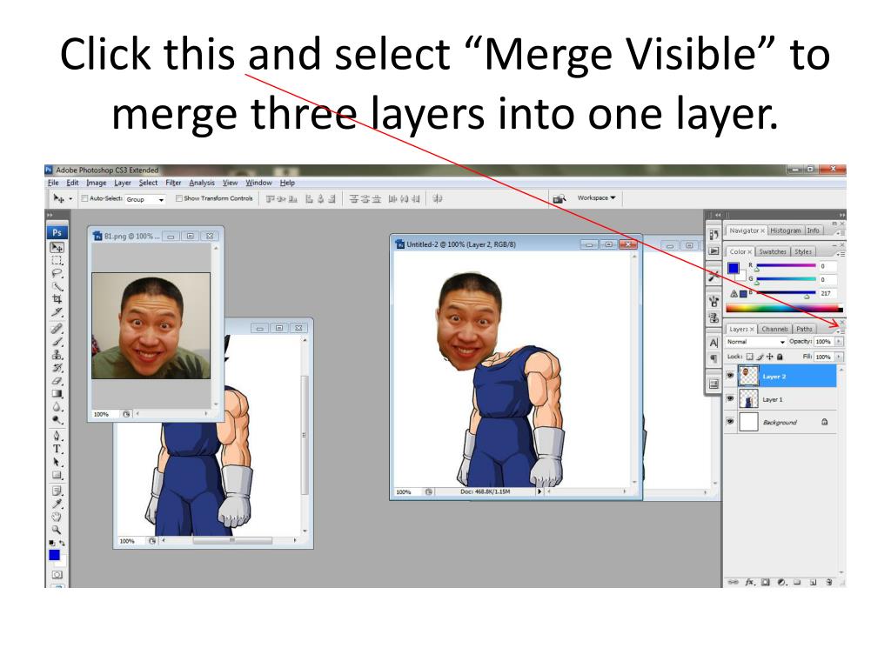This screenshot has height=668, width=891.
Task: Select the Lasso tool
Action: (57, 274)
